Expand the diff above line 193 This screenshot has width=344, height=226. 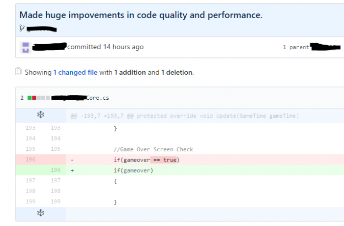pos(41,115)
